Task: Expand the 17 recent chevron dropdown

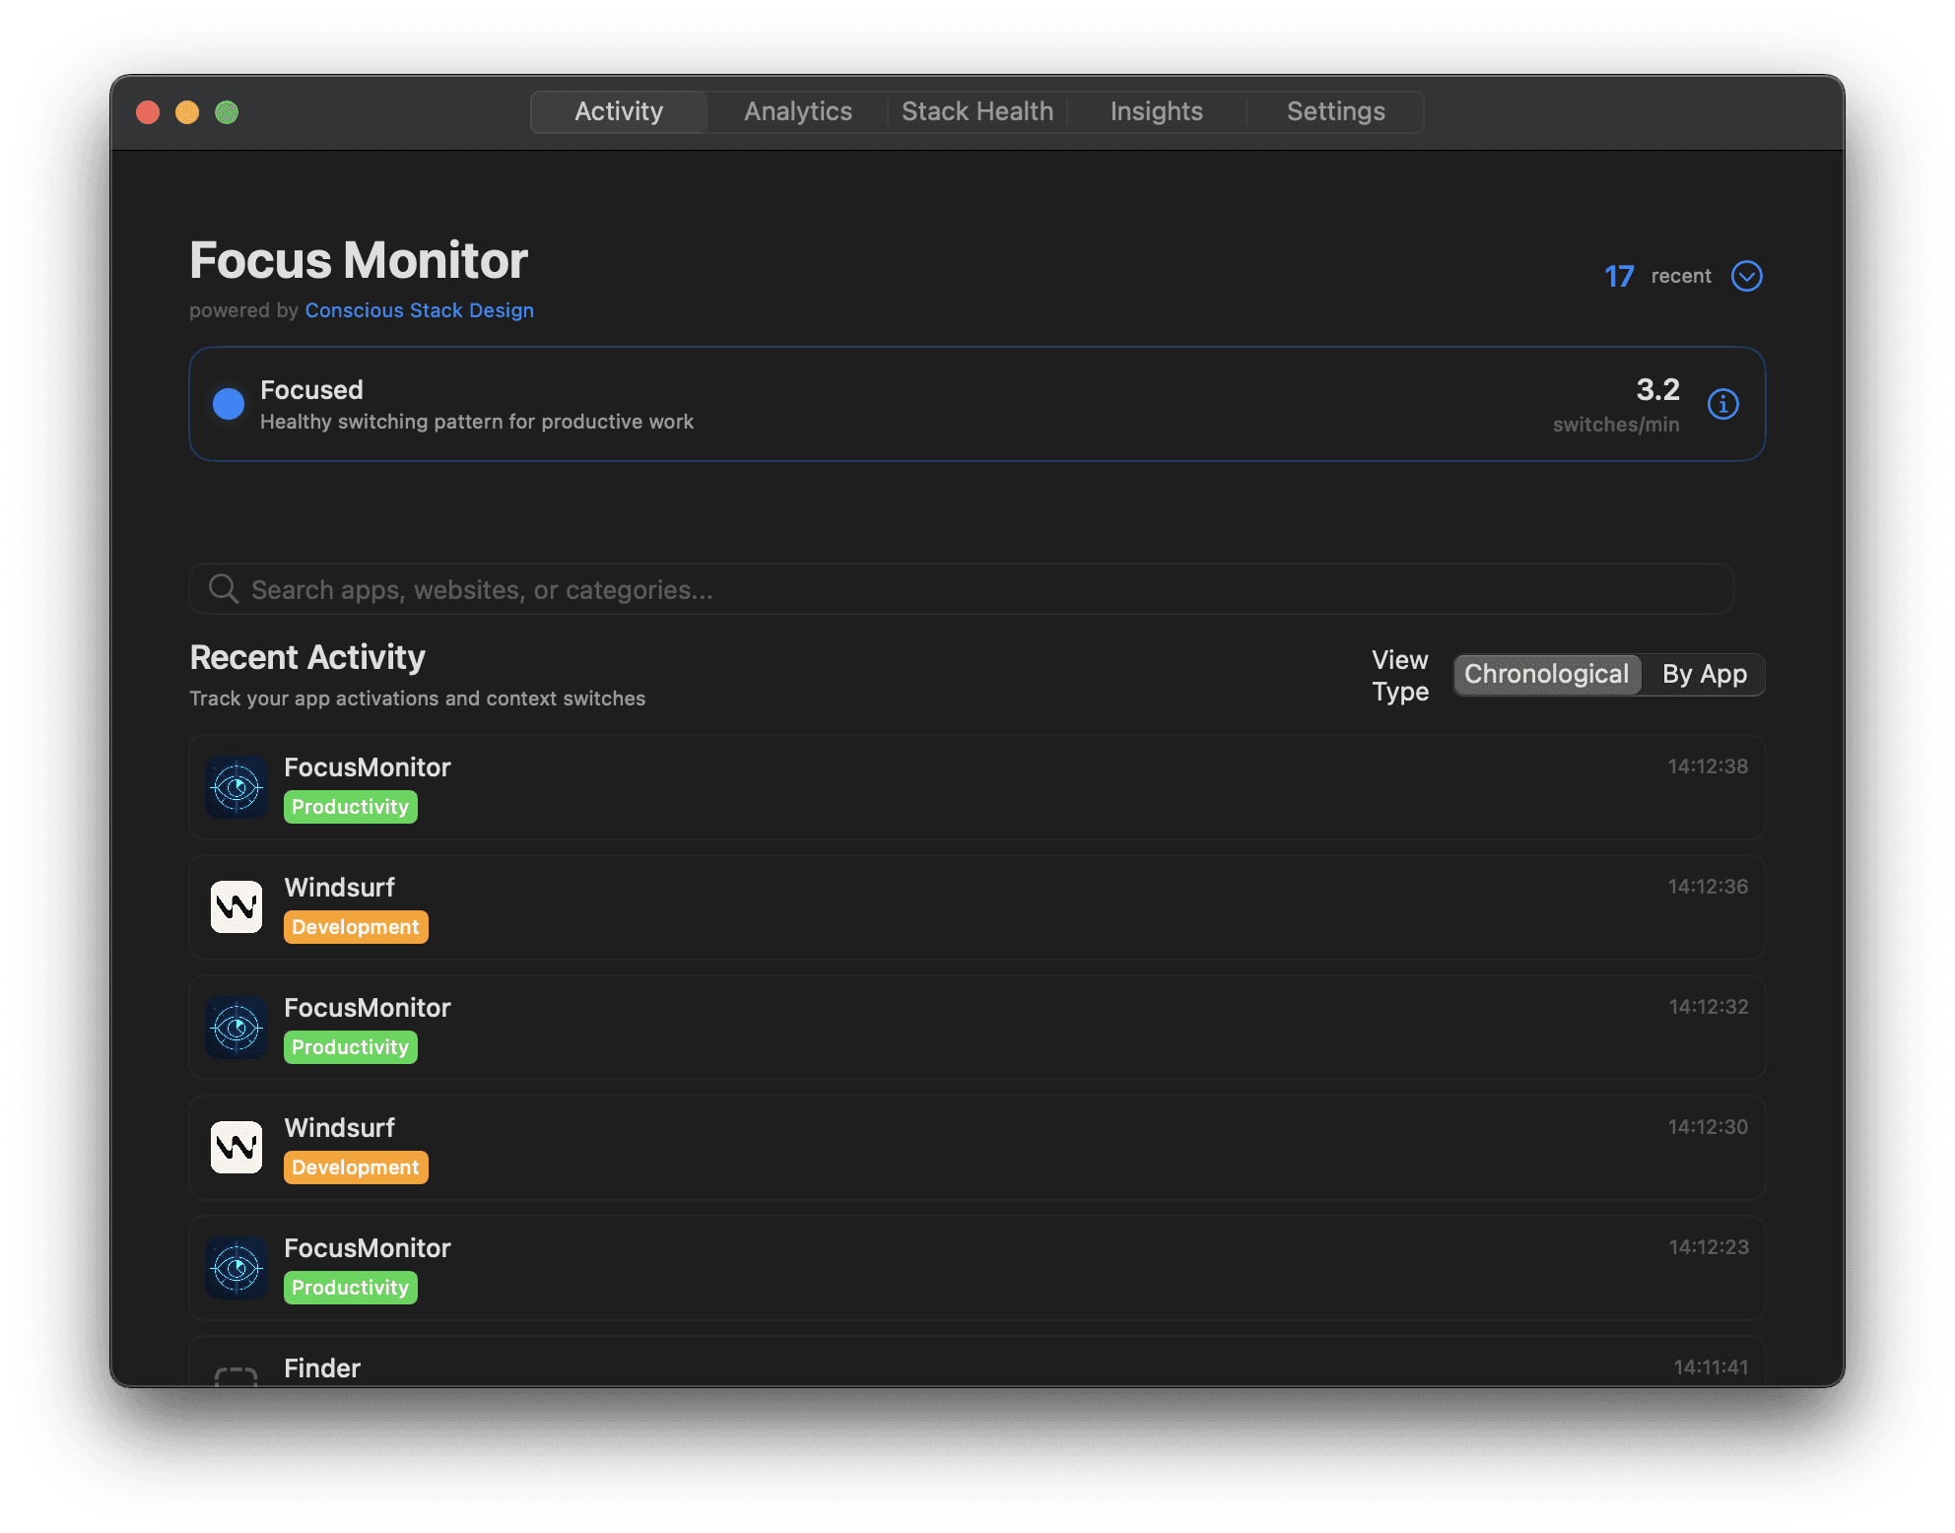Action: point(1746,276)
